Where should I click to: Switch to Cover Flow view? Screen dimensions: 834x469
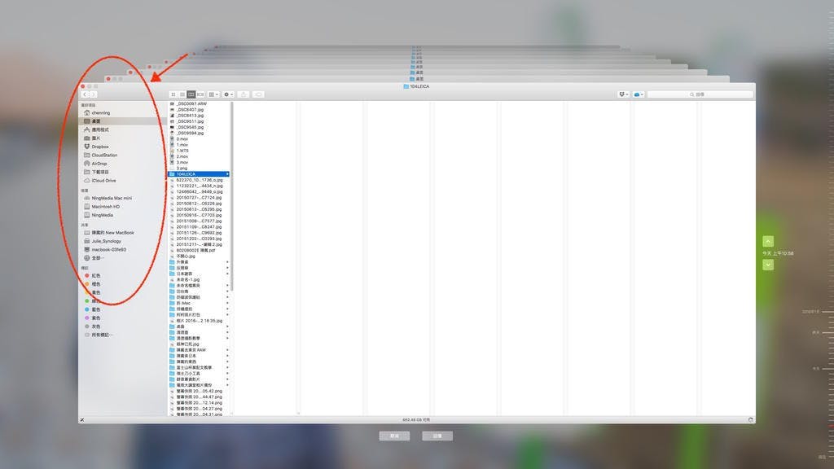point(200,94)
